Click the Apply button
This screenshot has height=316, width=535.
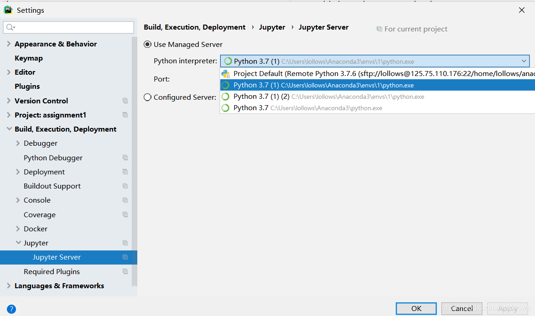coord(507,309)
